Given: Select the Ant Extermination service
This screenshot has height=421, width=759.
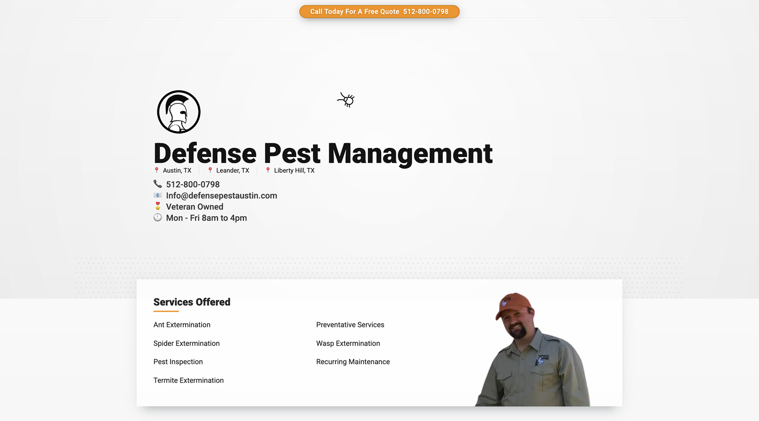Looking at the screenshot, I should tap(182, 325).
